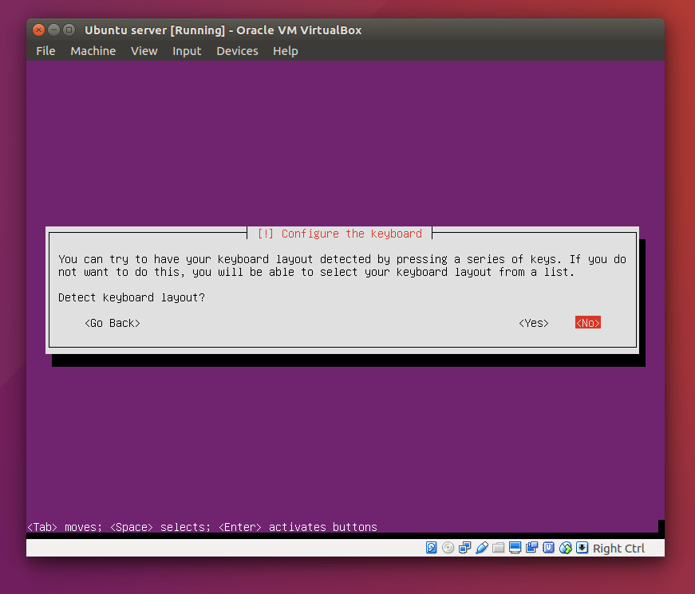Click the keyboard capture arrow icon
Screen dimensions: 695x594
click(x=582, y=548)
